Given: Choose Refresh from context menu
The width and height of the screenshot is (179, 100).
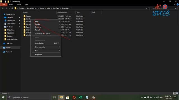Looking at the screenshot, I should pos(46,30).
